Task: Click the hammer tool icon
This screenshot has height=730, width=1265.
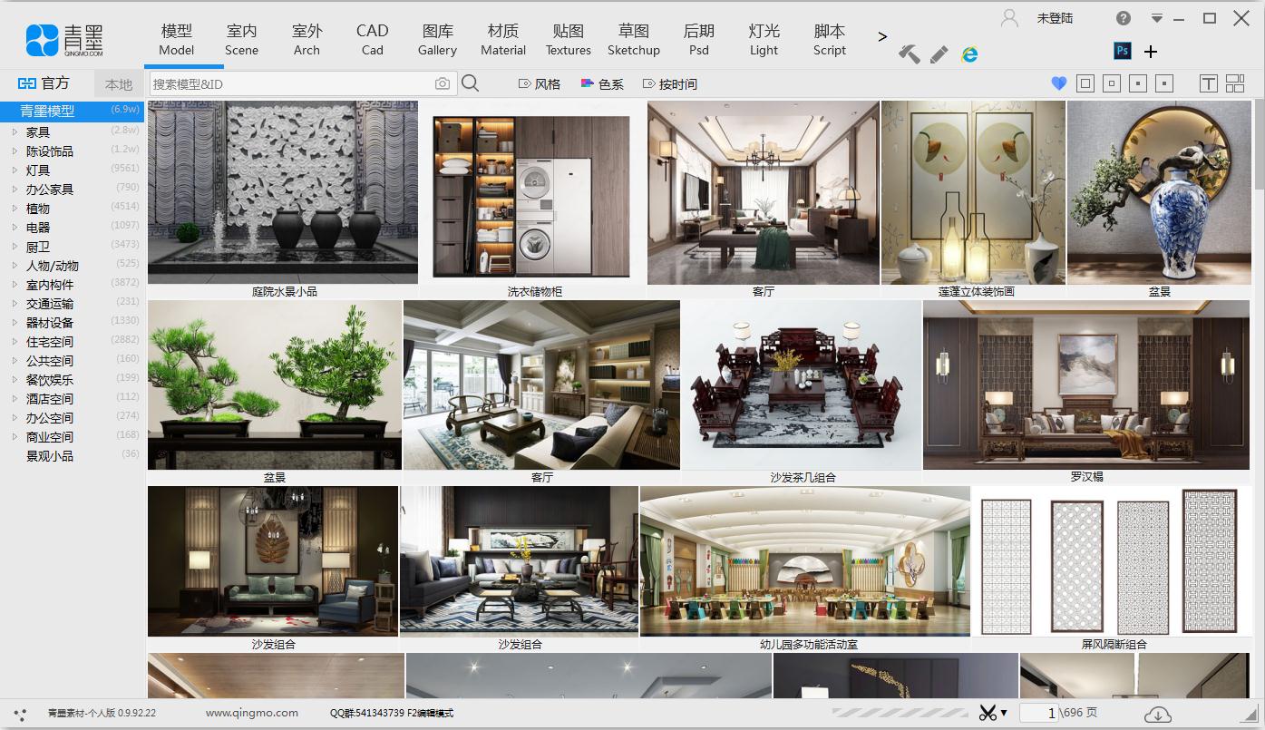Action: tap(909, 54)
